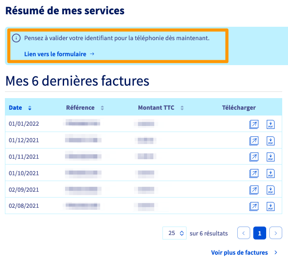Open the 01/11/2021 invoice in new window
Screen dimensions: 288x260
(x=254, y=157)
